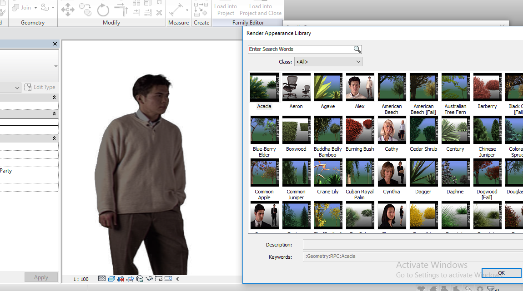Switch to the Family Editor ribbon section
523x291 pixels.
coord(248,22)
